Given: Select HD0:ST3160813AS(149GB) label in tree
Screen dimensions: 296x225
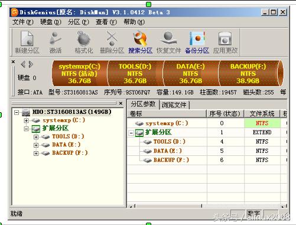Looking at the screenshot, I should click(x=72, y=112).
